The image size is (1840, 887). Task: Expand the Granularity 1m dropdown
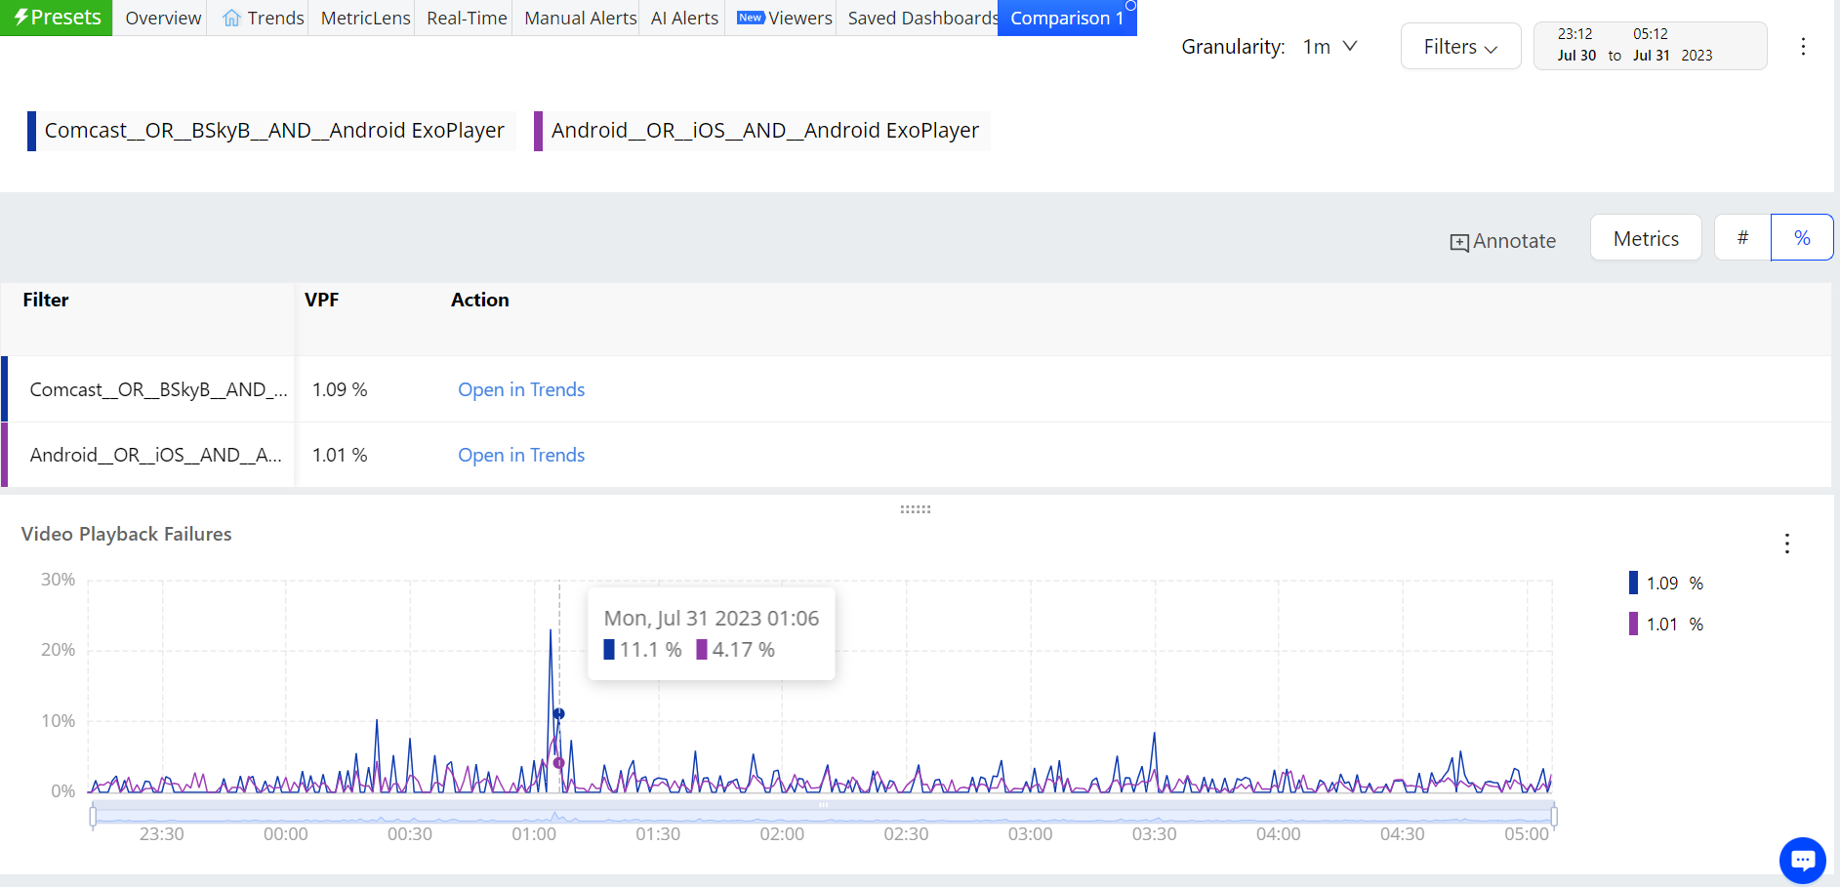1329,47
